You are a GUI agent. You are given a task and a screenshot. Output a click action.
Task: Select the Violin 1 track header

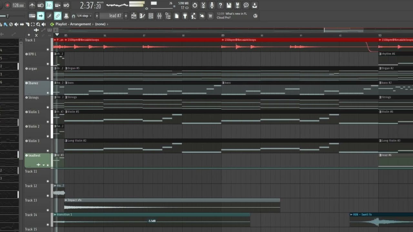point(37,117)
